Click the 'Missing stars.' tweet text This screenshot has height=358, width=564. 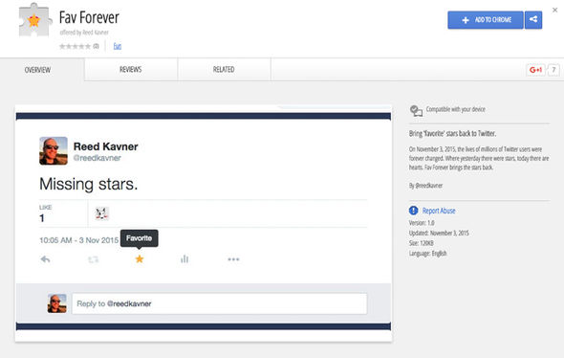[x=89, y=184]
